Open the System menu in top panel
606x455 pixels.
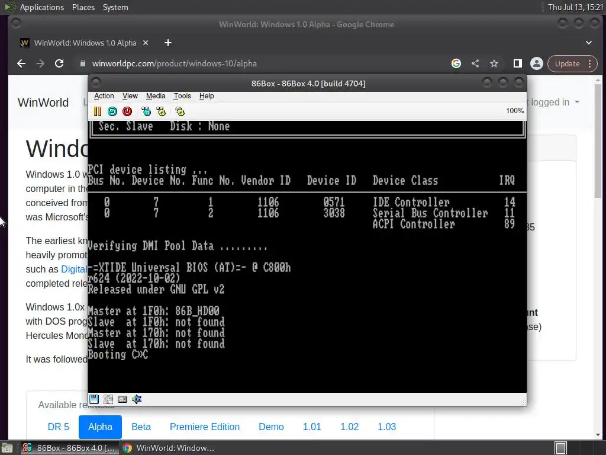tap(115, 7)
